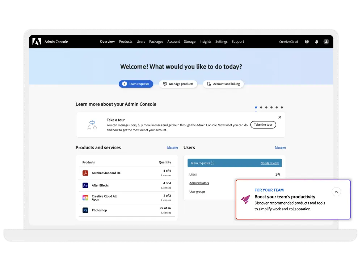
Task: Click Manage link beside Products and services
Action: (x=172, y=147)
